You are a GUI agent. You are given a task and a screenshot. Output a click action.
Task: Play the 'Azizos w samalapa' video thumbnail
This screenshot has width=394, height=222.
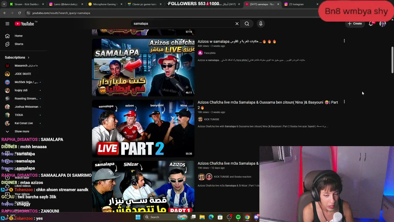143,68
